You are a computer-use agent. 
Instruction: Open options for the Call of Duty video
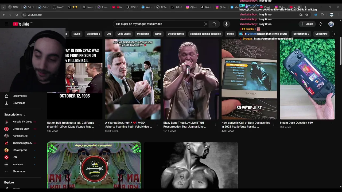pos(274,124)
